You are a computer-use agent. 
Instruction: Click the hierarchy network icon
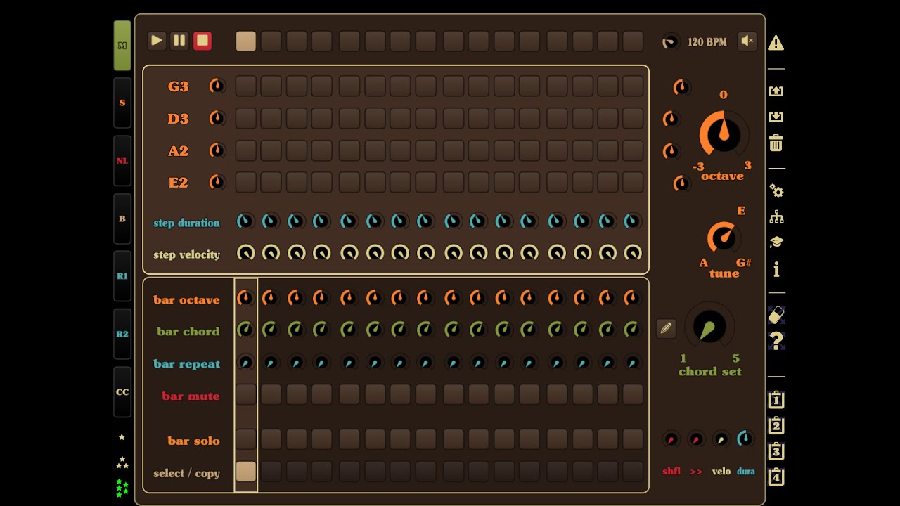(x=776, y=217)
